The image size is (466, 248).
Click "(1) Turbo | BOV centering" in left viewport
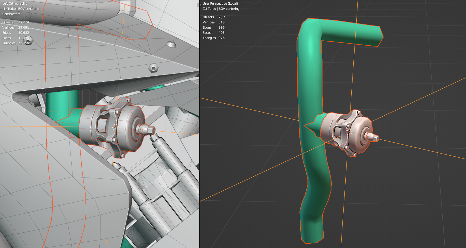pyautogui.click(x=20, y=9)
